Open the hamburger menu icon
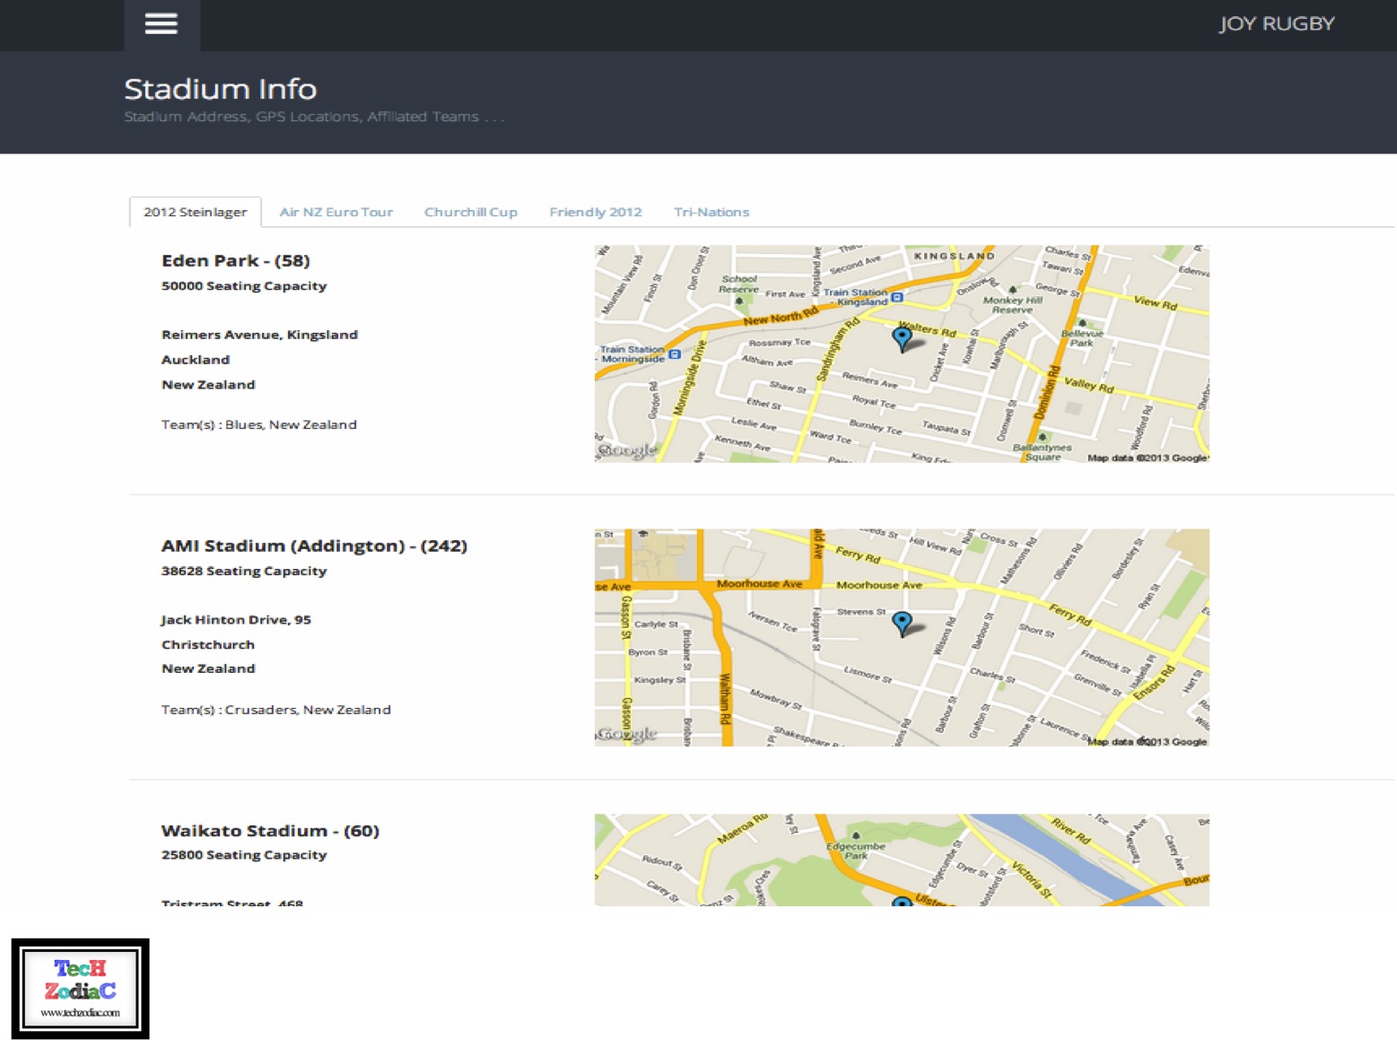Image resolution: width=1397 pixels, height=1048 pixels. 162,24
